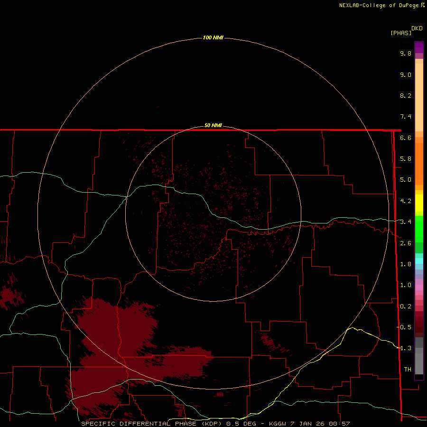427x427 pixels.
Task: Click the 7.4 value on the color scale
Action: tap(406, 117)
